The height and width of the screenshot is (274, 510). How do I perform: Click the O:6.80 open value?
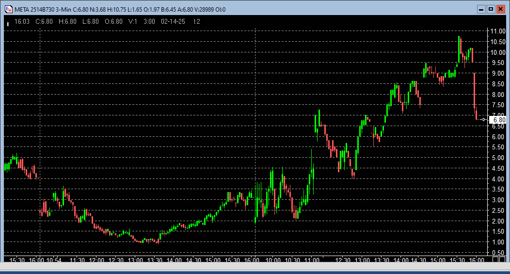[x=113, y=21]
